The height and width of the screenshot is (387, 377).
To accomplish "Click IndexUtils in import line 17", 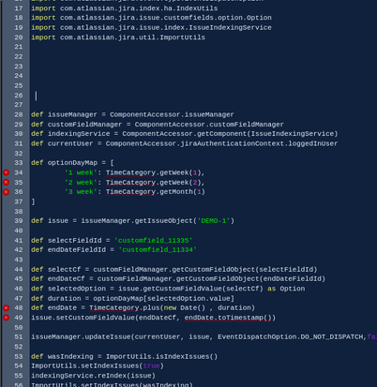I will pyautogui.click(x=197, y=8).
